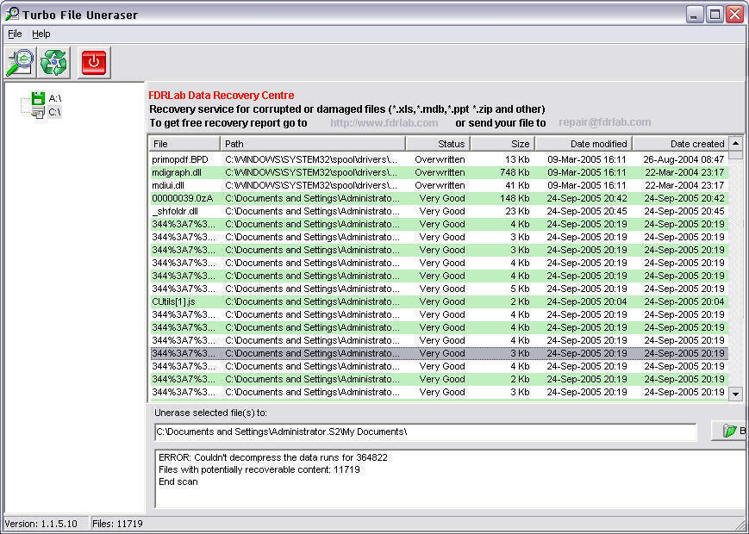Viewport: 749px width, 534px height.
Task: Click the C:\ drive label in tree
Action: coord(55,112)
